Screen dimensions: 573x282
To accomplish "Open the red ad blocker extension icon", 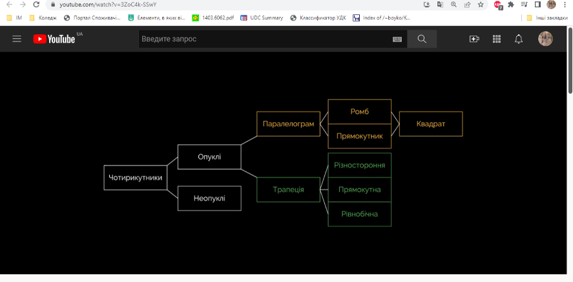I will 497,5.
